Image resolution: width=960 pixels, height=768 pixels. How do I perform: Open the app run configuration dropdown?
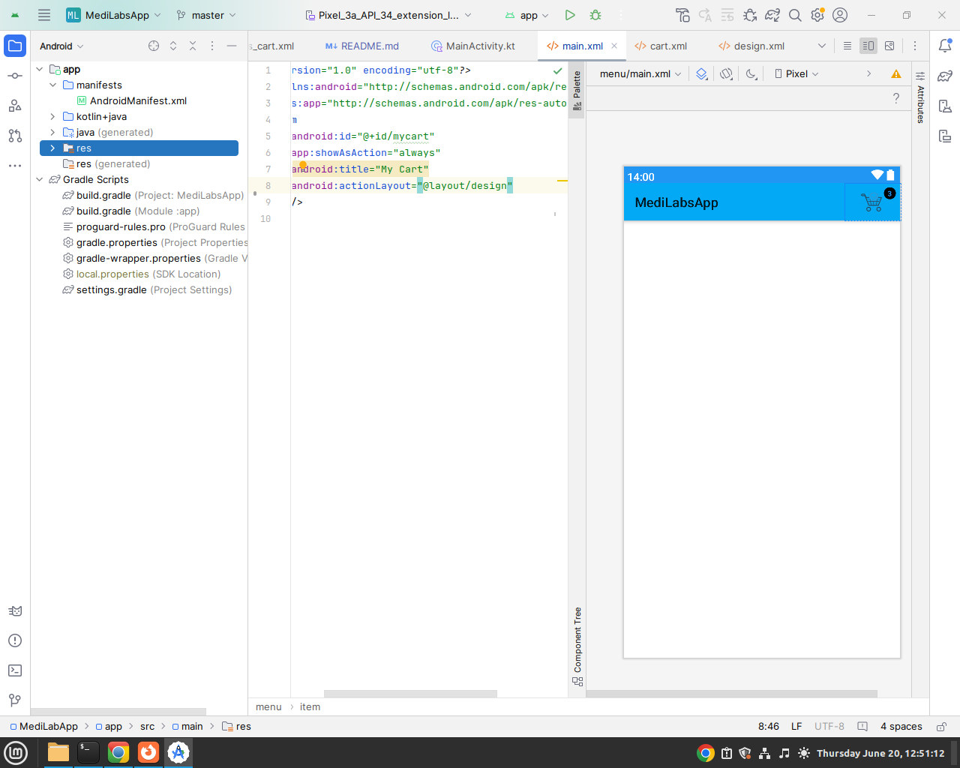526,15
